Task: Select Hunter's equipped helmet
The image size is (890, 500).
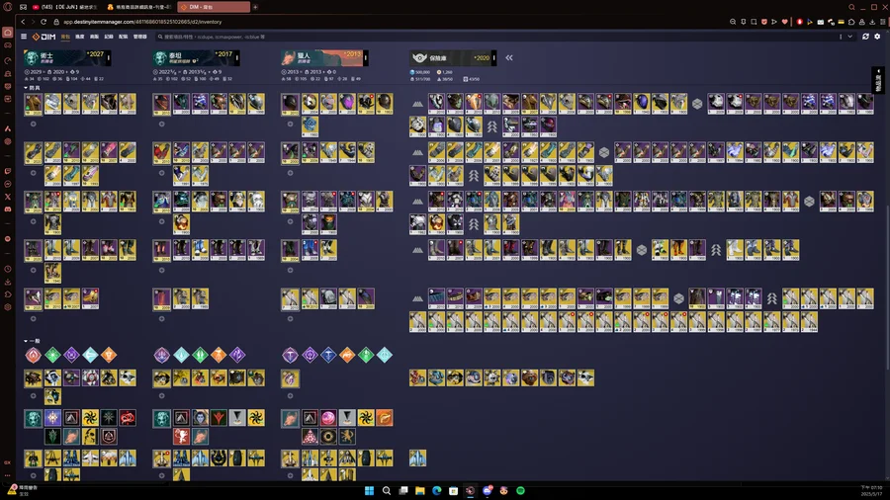Action: (290, 105)
